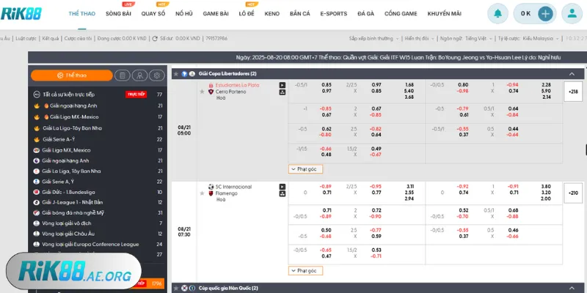Image resolution: width=587 pixels, height=293 pixels.
Task: Click the orange Thể thao sidebar button
Action: tap(71, 75)
